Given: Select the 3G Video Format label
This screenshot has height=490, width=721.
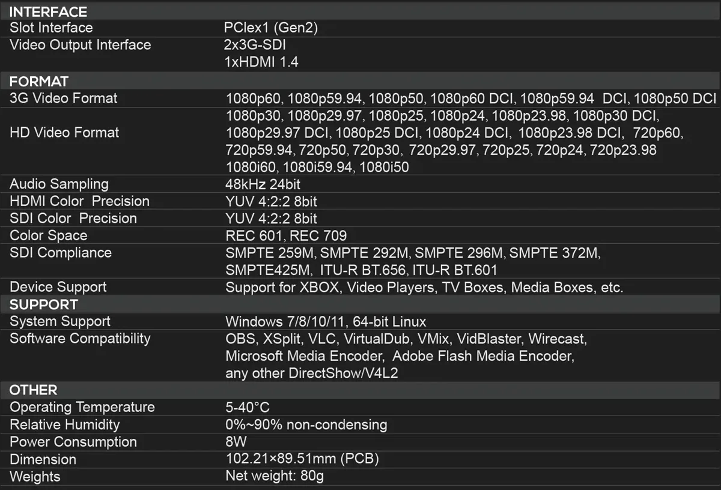Looking at the screenshot, I should 64,98.
